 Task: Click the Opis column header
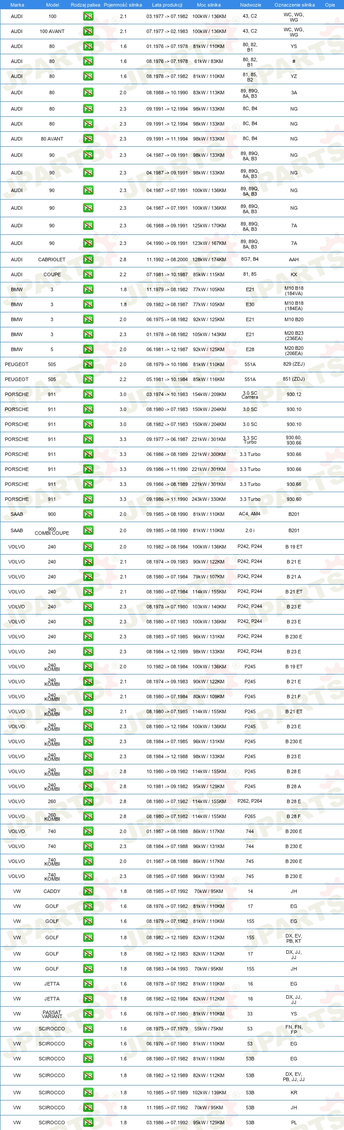[x=330, y=5]
